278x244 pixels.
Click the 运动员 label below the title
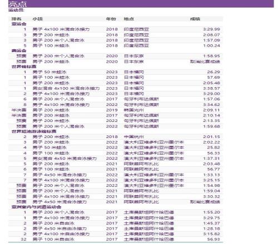coord(16,10)
